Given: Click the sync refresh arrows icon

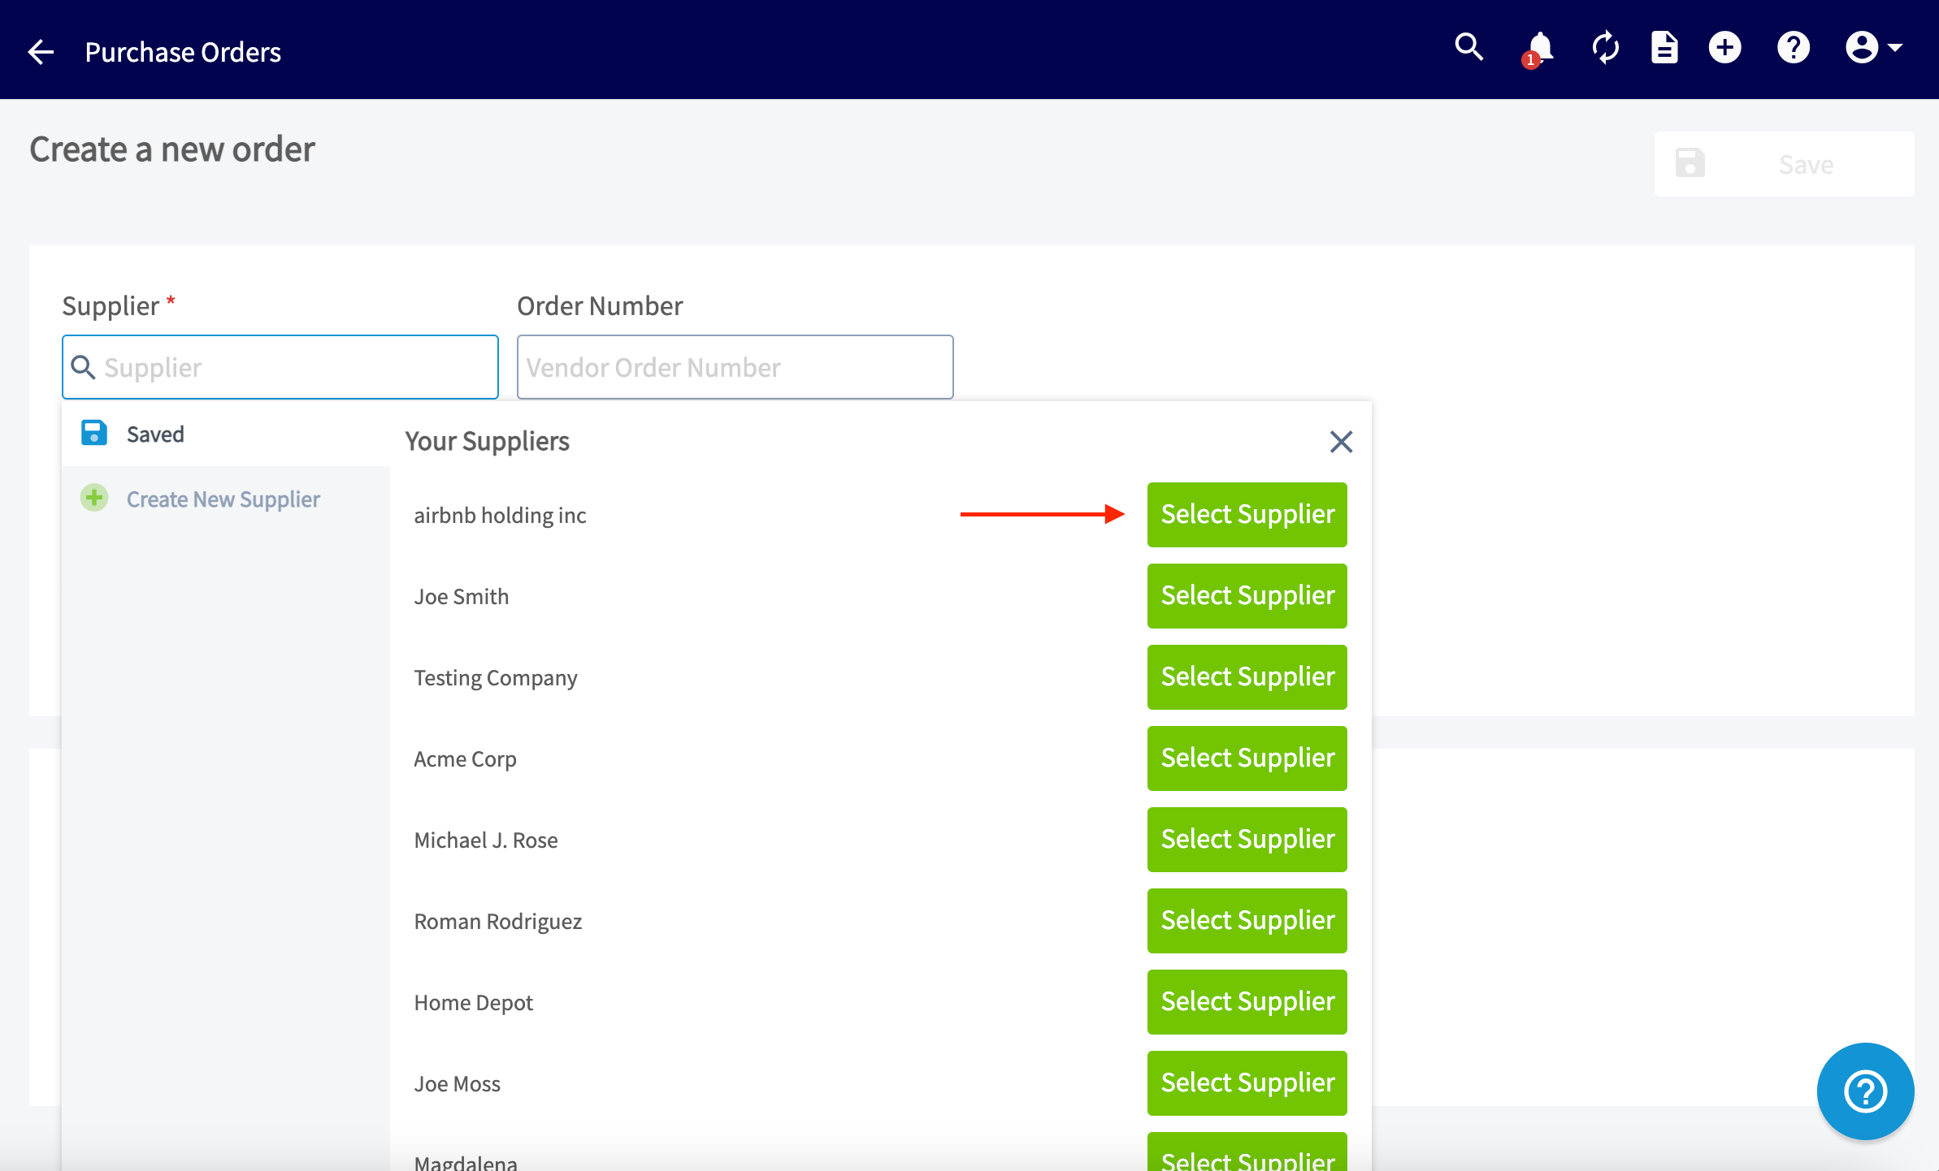Looking at the screenshot, I should click(x=1605, y=48).
